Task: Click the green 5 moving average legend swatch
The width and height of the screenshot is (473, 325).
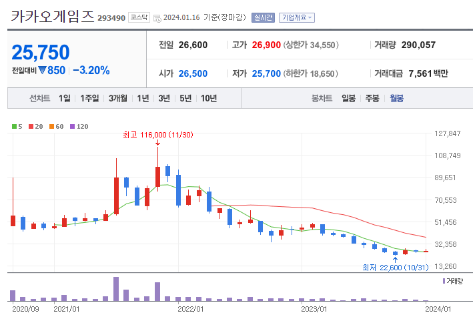Action: pos(14,126)
